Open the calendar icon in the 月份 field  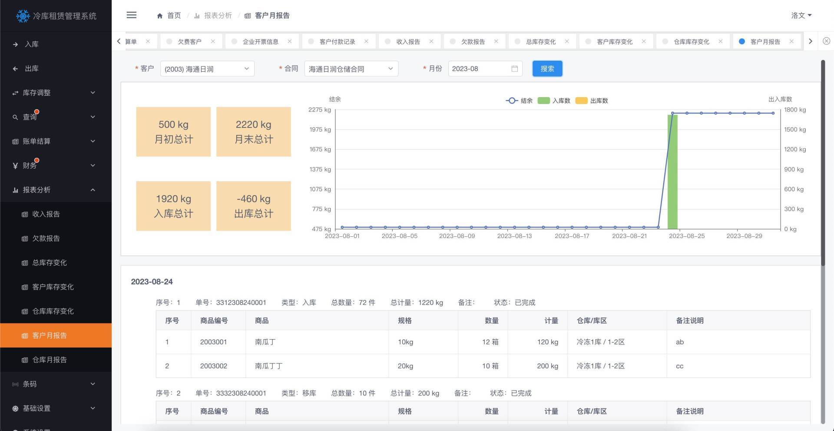[x=514, y=69]
